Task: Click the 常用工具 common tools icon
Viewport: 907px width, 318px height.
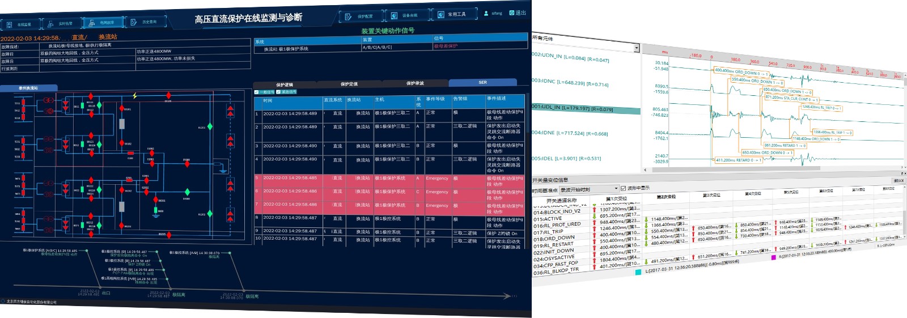Action: (x=440, y=14)
